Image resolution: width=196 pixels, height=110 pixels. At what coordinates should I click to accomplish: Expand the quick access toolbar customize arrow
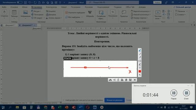click(64, 2)
